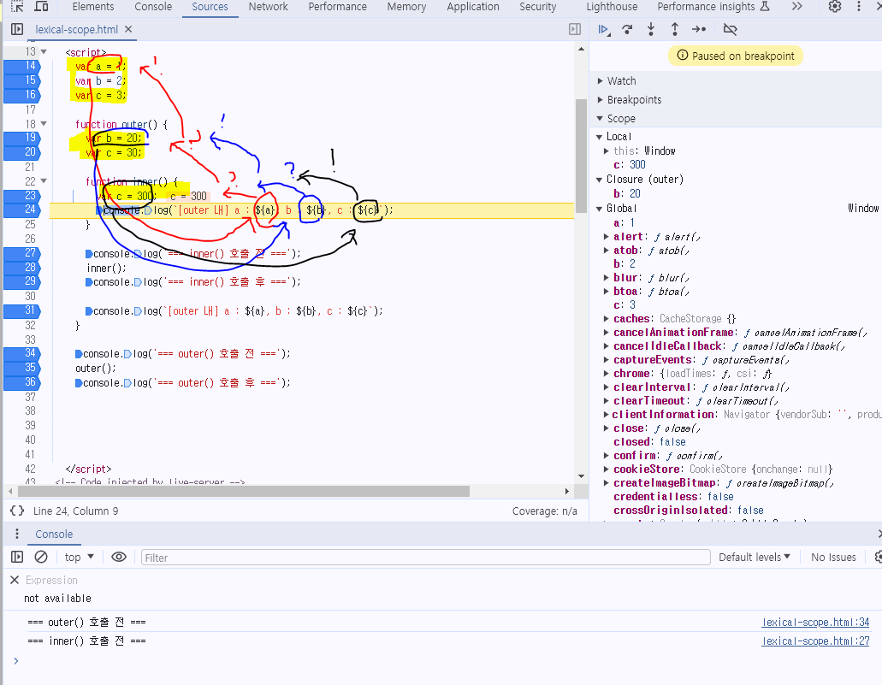This screenshot has height=685, width=882.
Task: Toggle breakpoint on line 36
Action: click(x=22, y=382)
